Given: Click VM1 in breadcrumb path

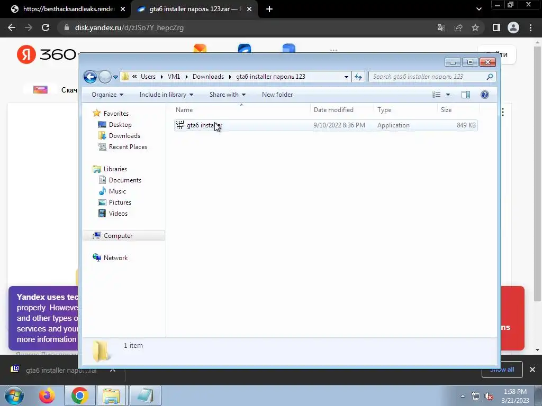Looking at the screenshot, I should click(x=174, y=77).
